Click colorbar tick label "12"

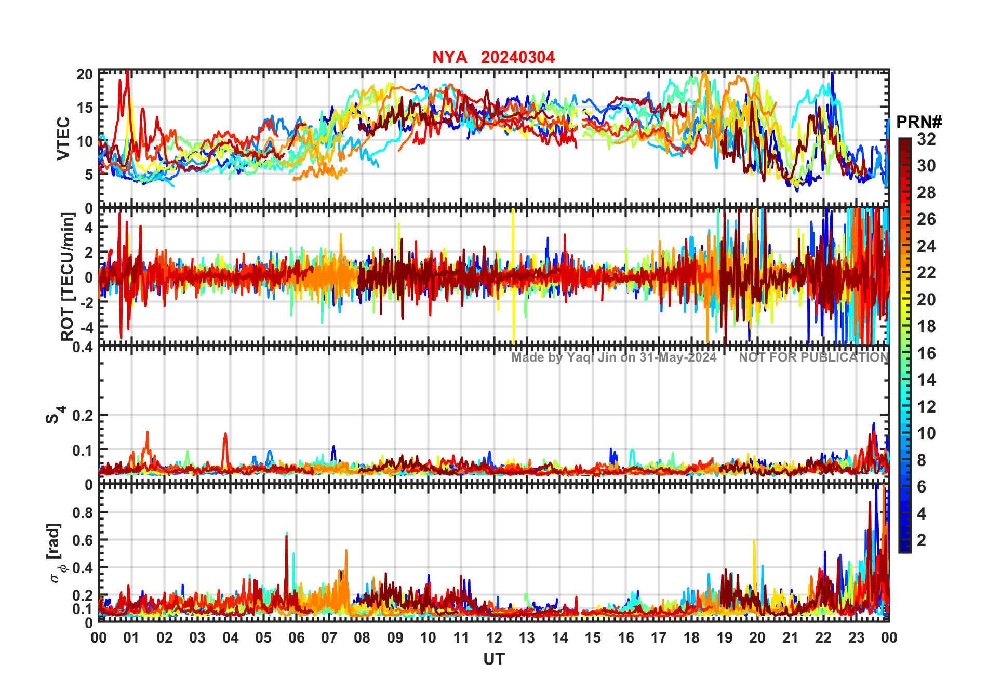(x=926, y=407)
